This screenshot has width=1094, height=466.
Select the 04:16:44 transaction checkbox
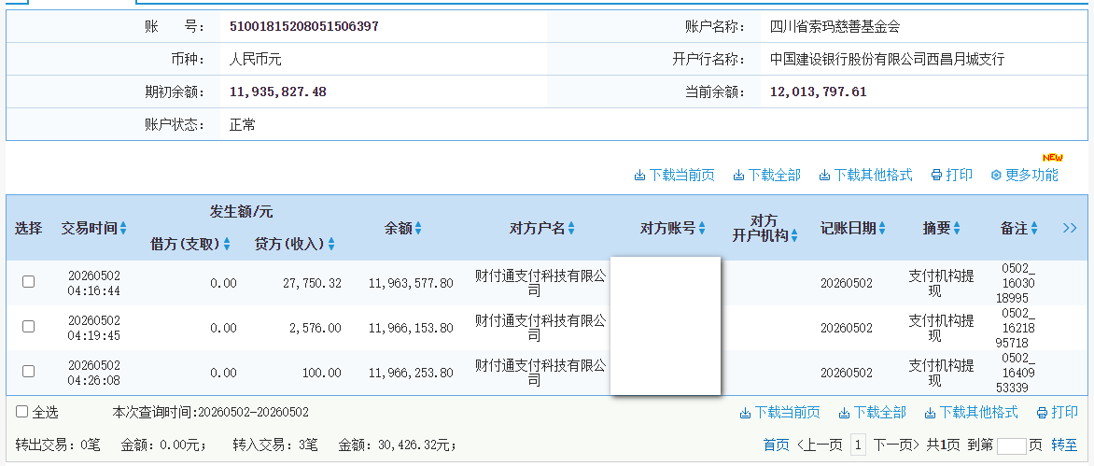29,282
